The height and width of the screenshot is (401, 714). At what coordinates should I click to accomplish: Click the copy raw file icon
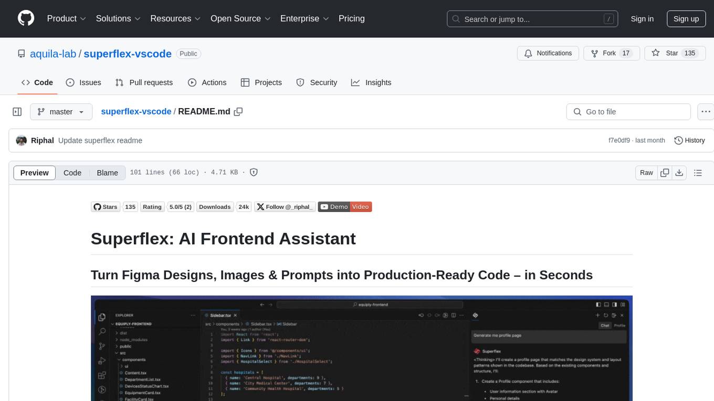click(x=665, y=173)
